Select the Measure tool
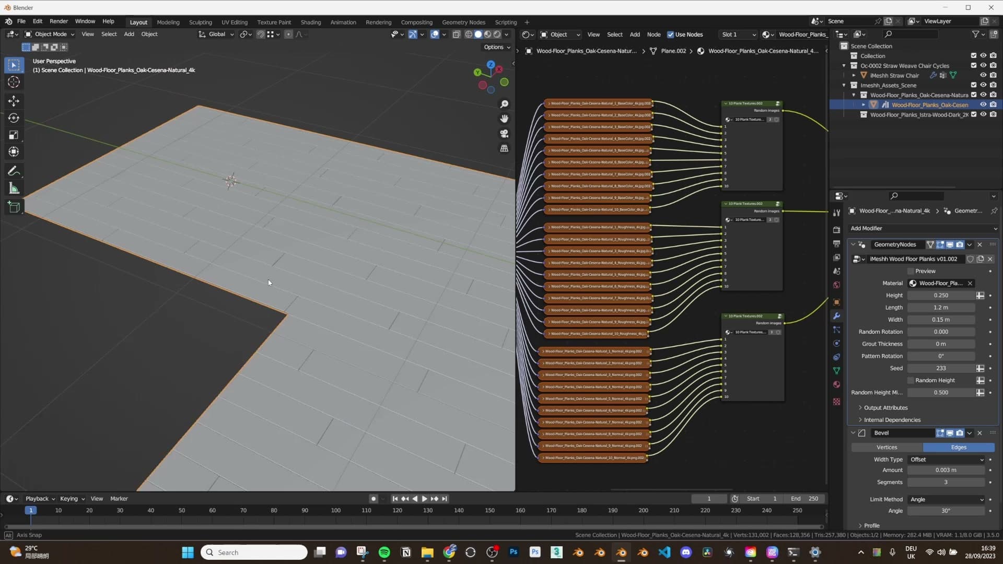This screenshot has height=564, width=1003. pos(14,189)
